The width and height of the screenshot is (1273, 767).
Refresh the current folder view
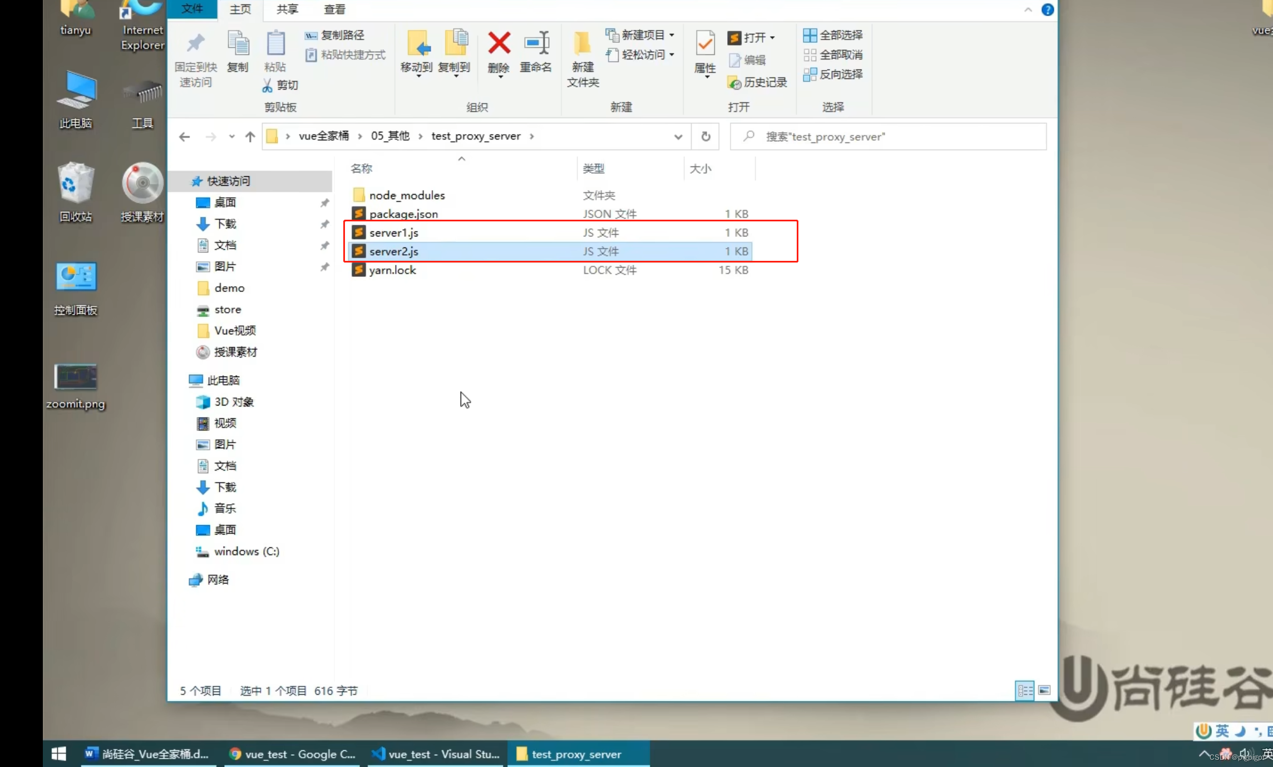click(x=705, y=136)
